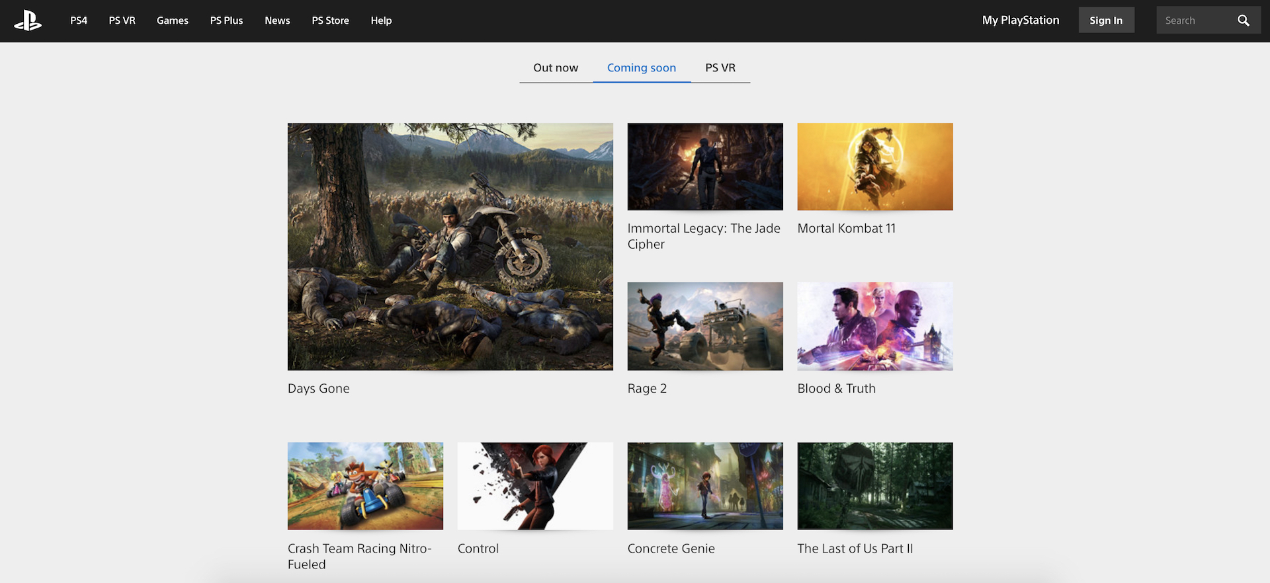Viewport: 1270px width, 583px height.
Task: Open The Last of Us Part II title link
Action: pyautogui.click(x=855, y=549)
